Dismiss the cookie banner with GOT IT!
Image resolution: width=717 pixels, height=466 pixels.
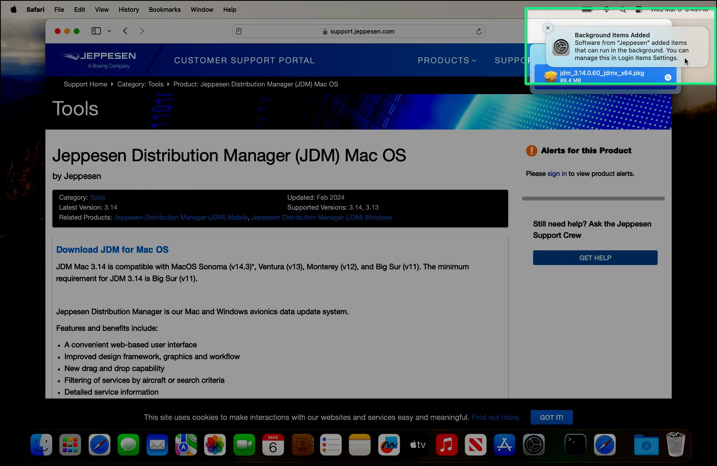[552, 417]
